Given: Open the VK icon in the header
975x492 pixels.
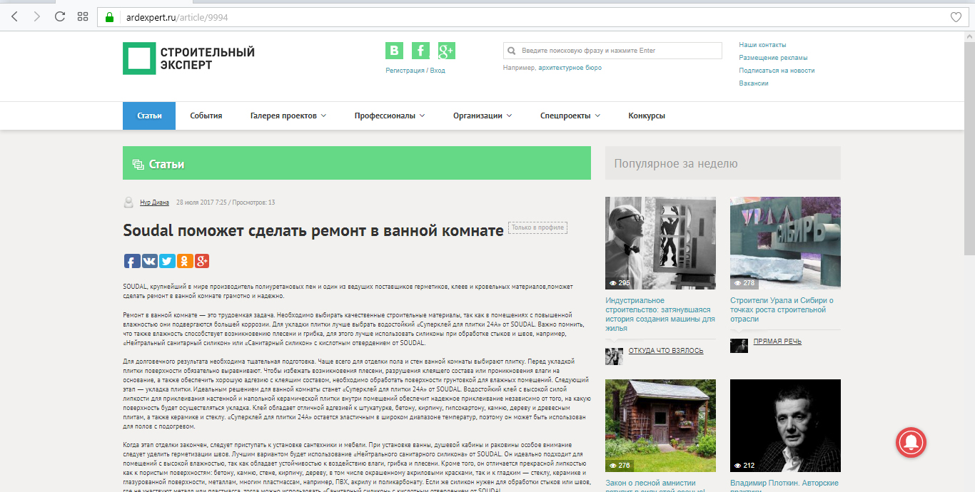Looking at the screenshot, I should (394, 51).
